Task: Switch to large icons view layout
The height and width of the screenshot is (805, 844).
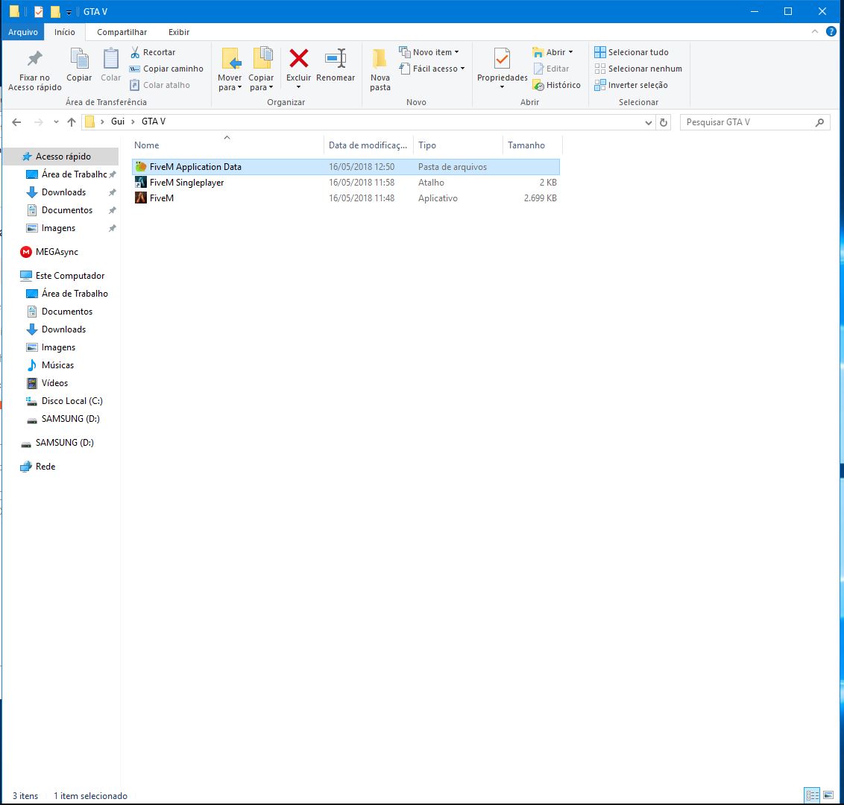Action: tap(828, 795)
